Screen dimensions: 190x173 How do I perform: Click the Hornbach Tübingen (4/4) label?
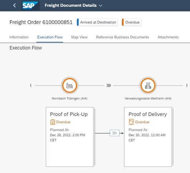(69, 98)
